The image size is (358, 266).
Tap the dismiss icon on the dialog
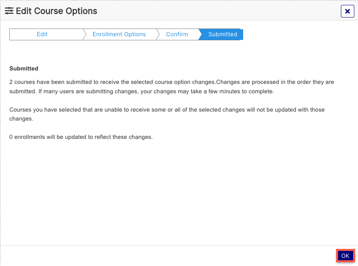[x=347, y=11]
